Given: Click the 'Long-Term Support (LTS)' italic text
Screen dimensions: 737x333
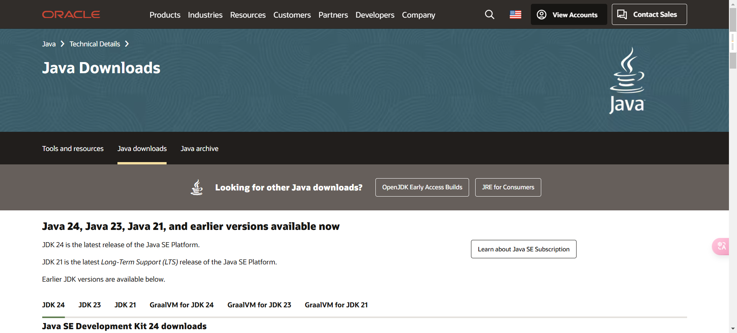Looking at the screenshot, I should (x=139, y=262).
